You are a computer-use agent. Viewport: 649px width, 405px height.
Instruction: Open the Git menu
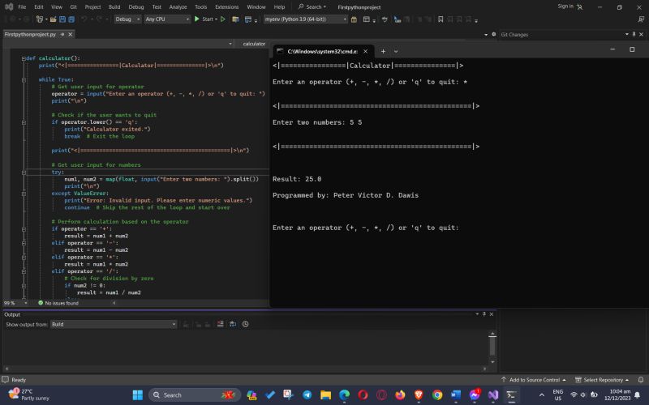[73, 7]
